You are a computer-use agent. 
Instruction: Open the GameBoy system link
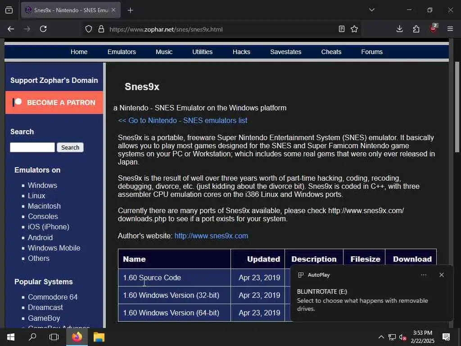(44, 318)
